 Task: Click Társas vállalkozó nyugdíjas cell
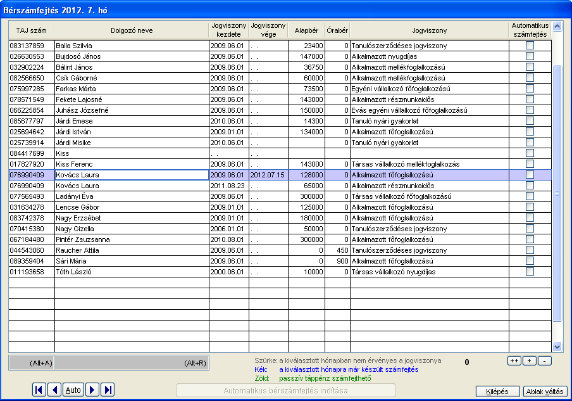point(430,272)
